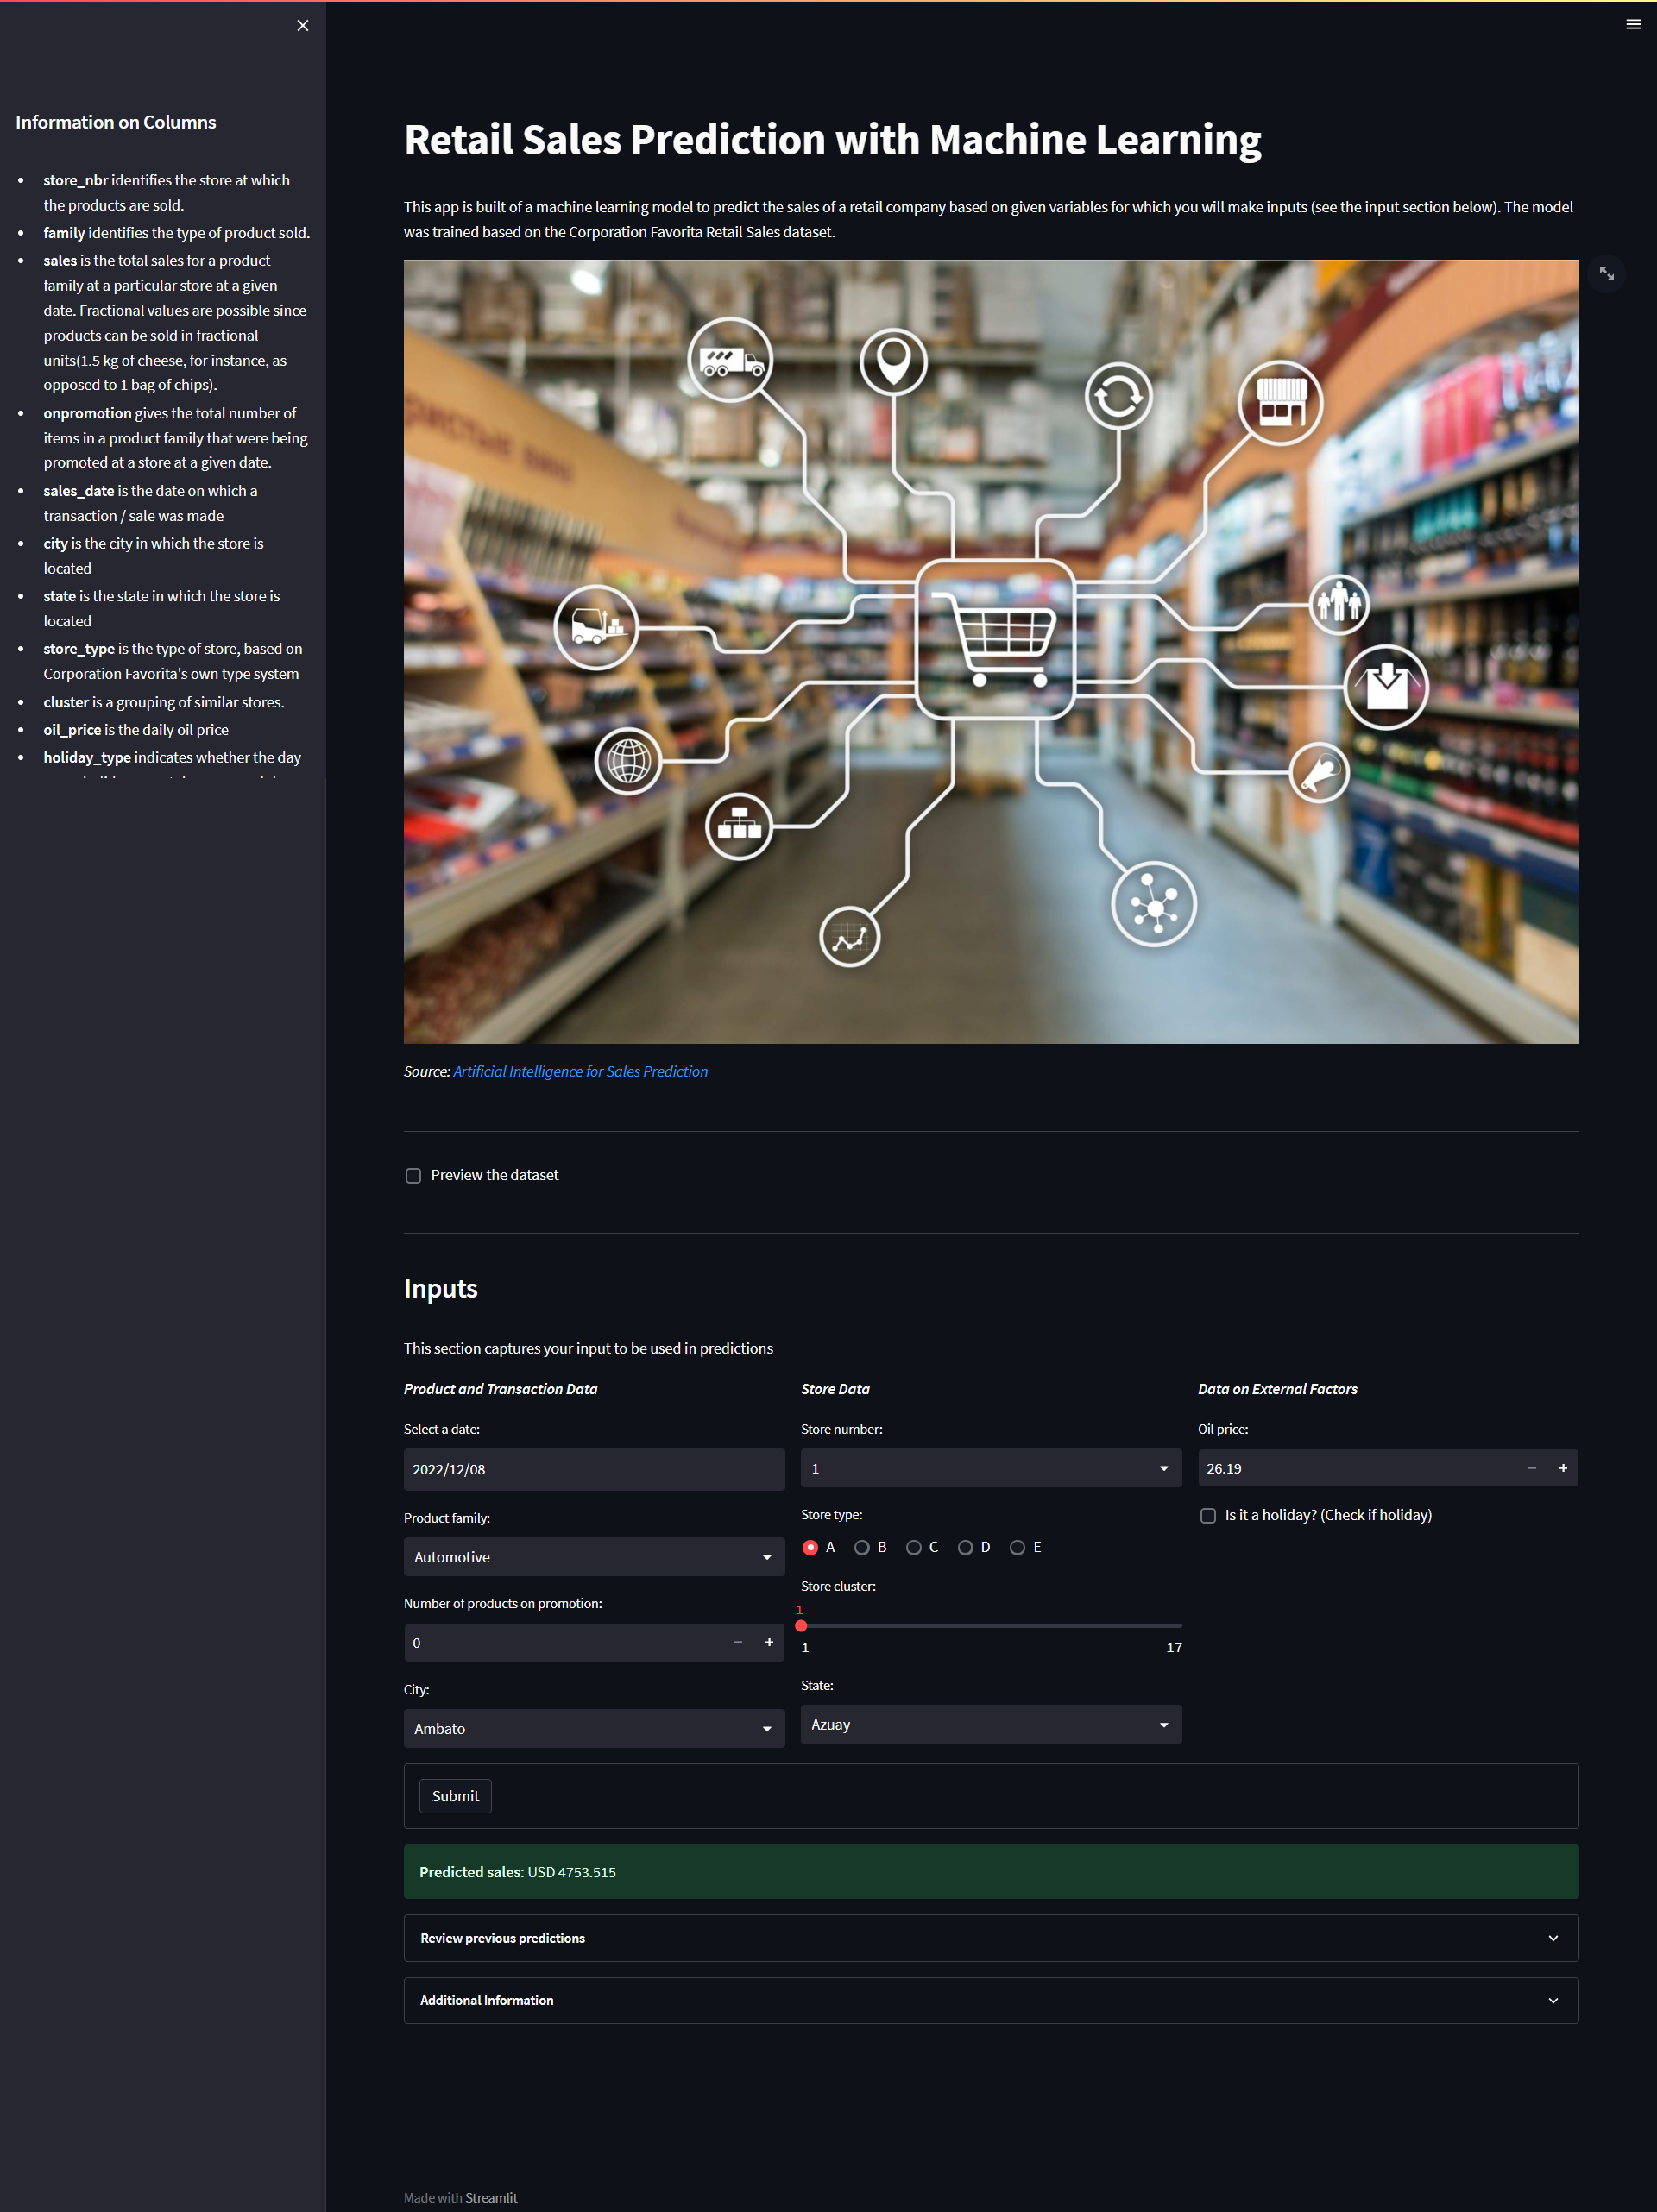1657x2212 pixels.
Task: Enable the Preview the dataset checkbox
Action: [x=413, y=1176]
